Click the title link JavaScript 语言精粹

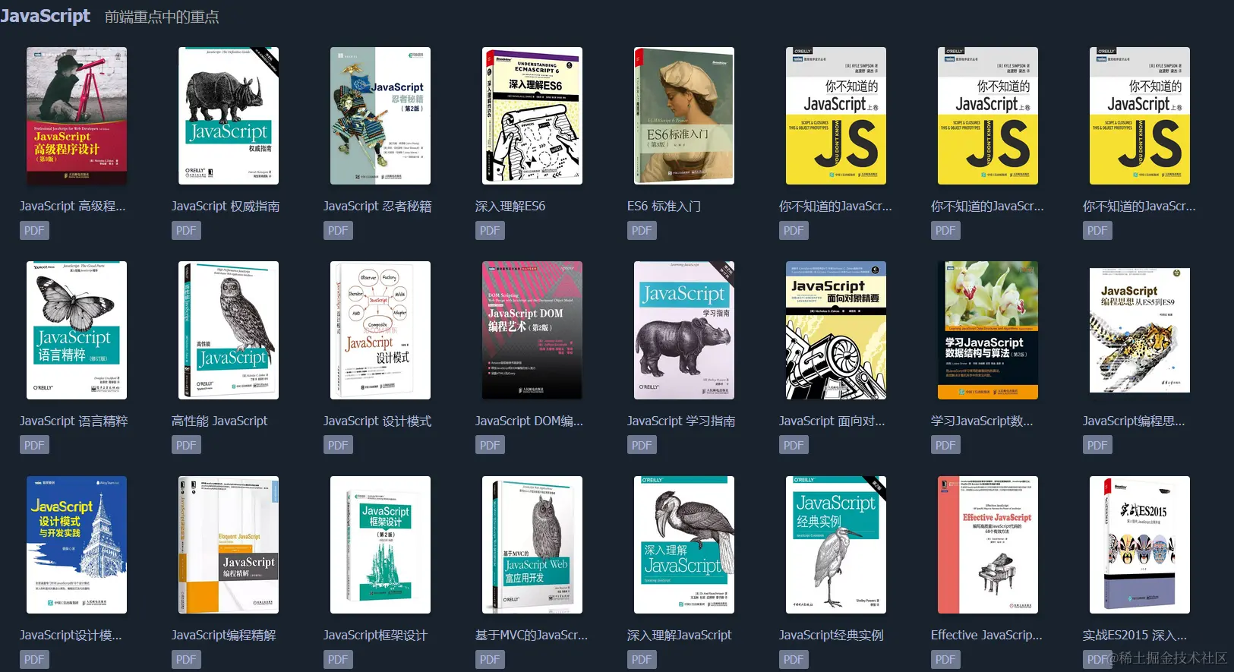[x=74, y=421]
